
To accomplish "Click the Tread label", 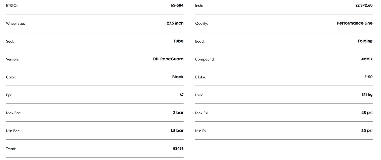I will [11, 149].
